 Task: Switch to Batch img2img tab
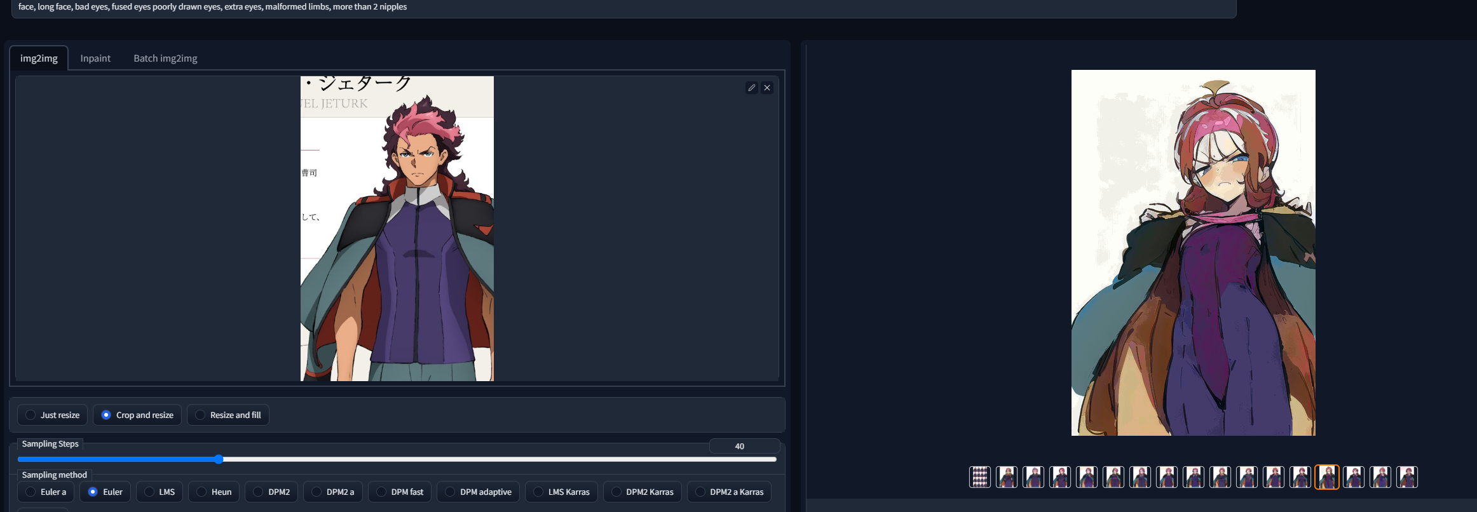click(x=165, y=58)
